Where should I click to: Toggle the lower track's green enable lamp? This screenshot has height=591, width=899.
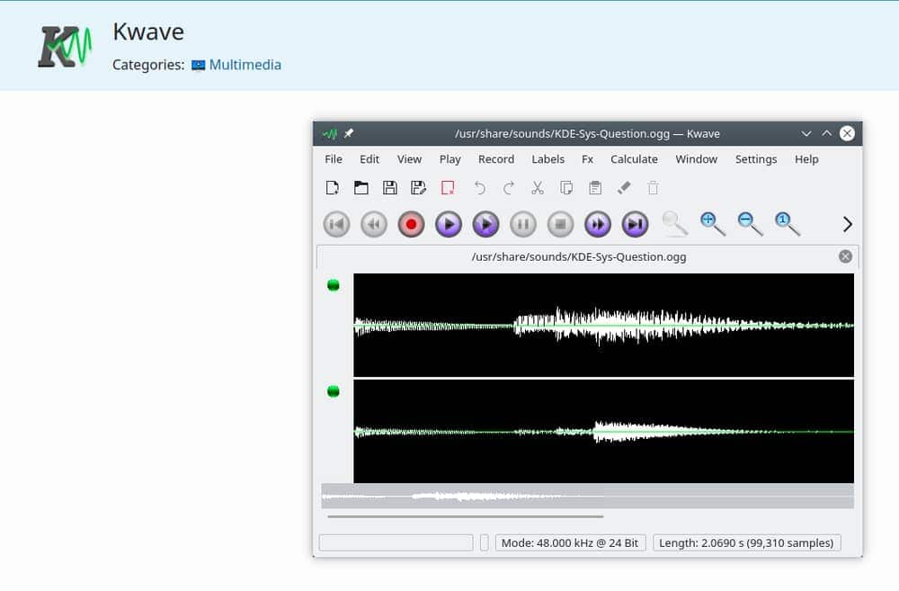point(334,391)
